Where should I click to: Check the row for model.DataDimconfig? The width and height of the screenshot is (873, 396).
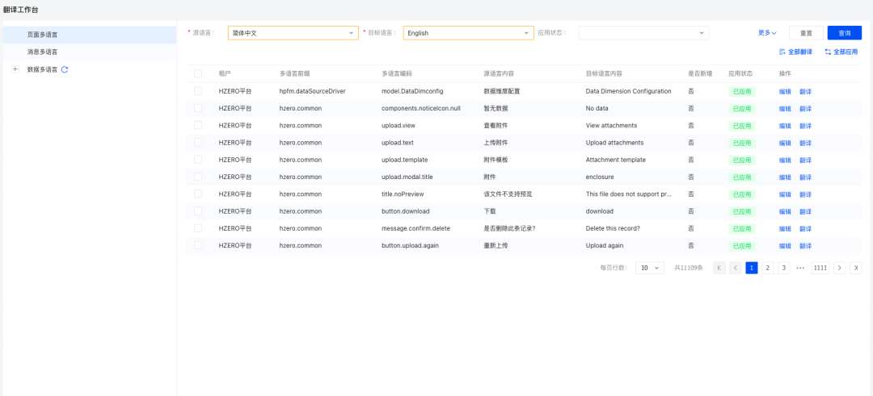tap(198, 91)
